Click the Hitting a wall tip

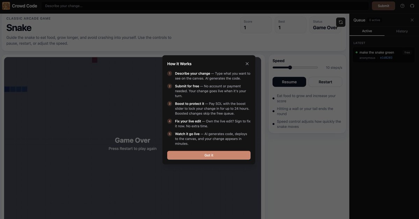pos(305,111)
